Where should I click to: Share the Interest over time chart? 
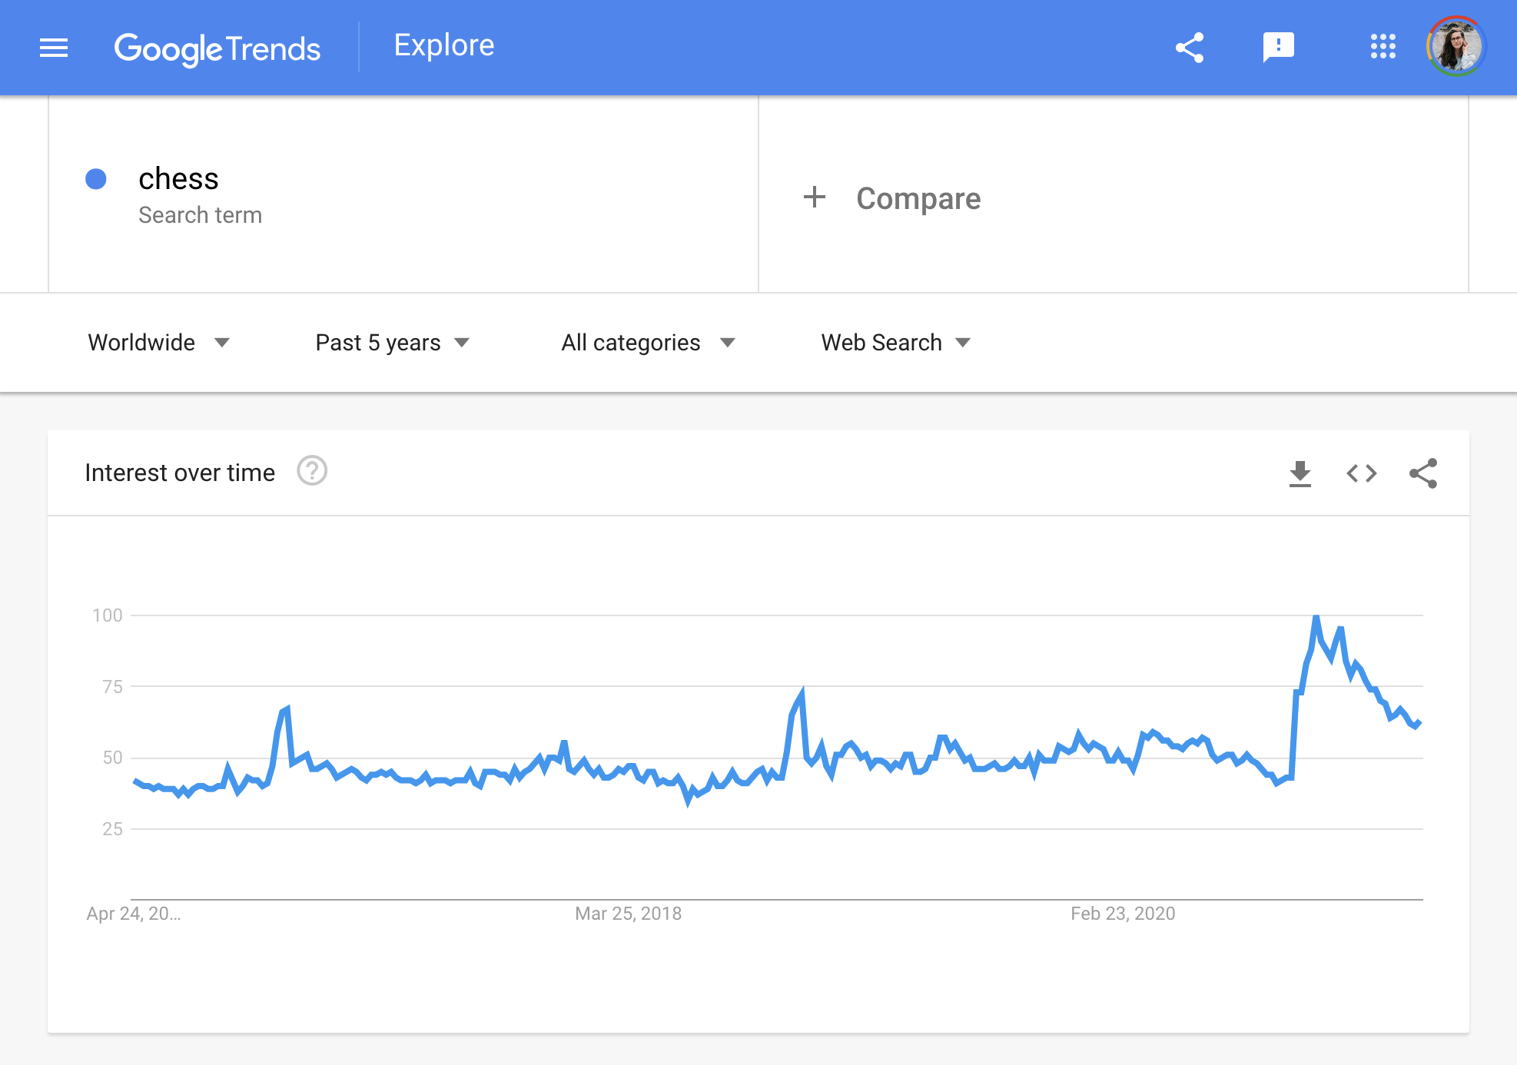pos(1422,473)
